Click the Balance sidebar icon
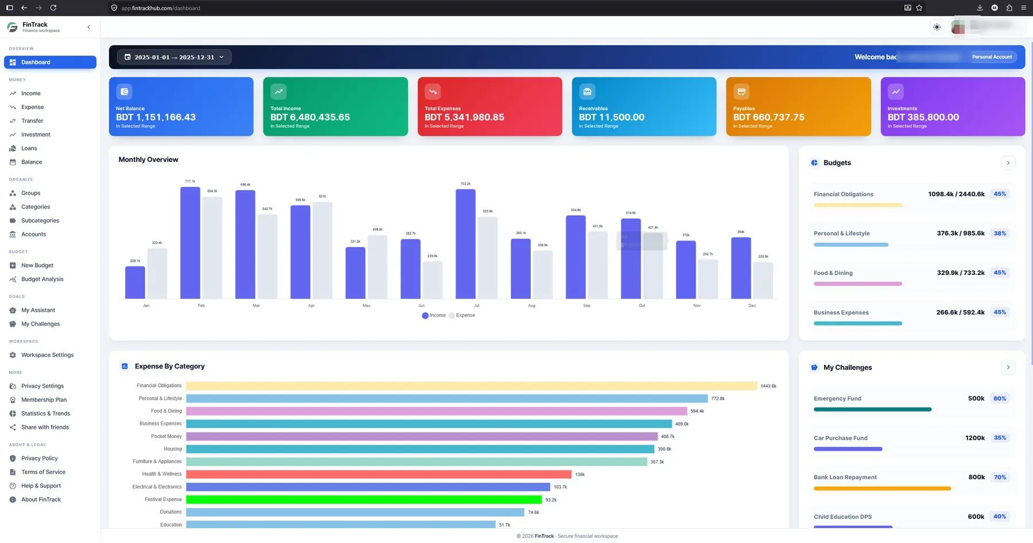The width and height of the screenshot is (1033, 543). pyautogui.click(x=13, y=162)
